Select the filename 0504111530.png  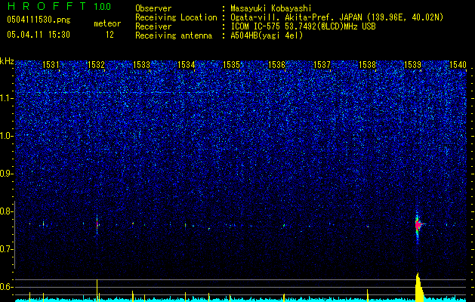coord(39,20)
